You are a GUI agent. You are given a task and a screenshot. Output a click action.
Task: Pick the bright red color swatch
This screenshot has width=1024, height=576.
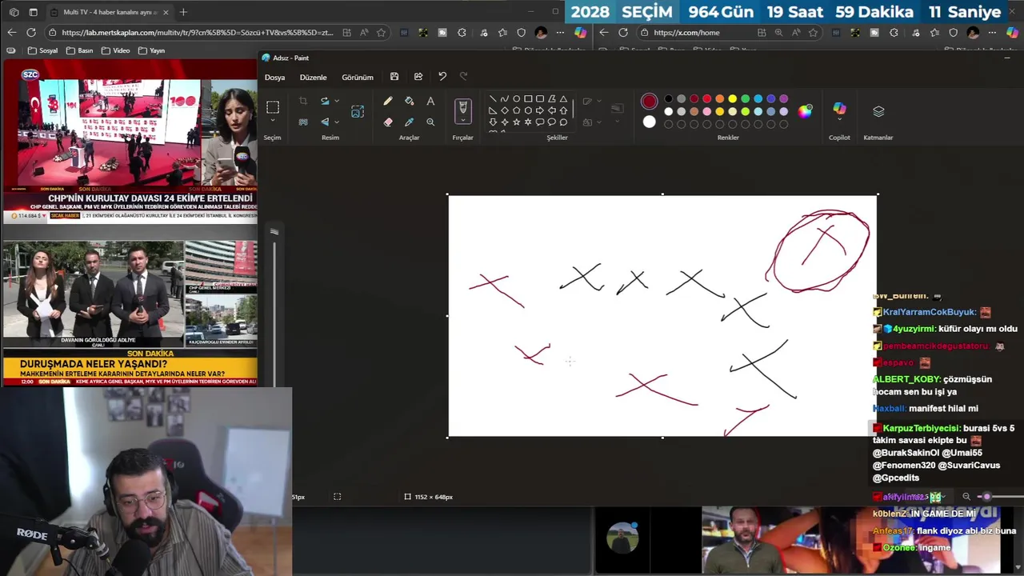coord(706,99)
